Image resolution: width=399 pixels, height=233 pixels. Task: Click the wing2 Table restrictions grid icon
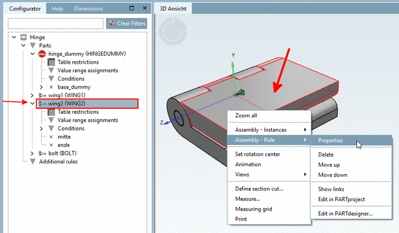[x=51, y=112]
